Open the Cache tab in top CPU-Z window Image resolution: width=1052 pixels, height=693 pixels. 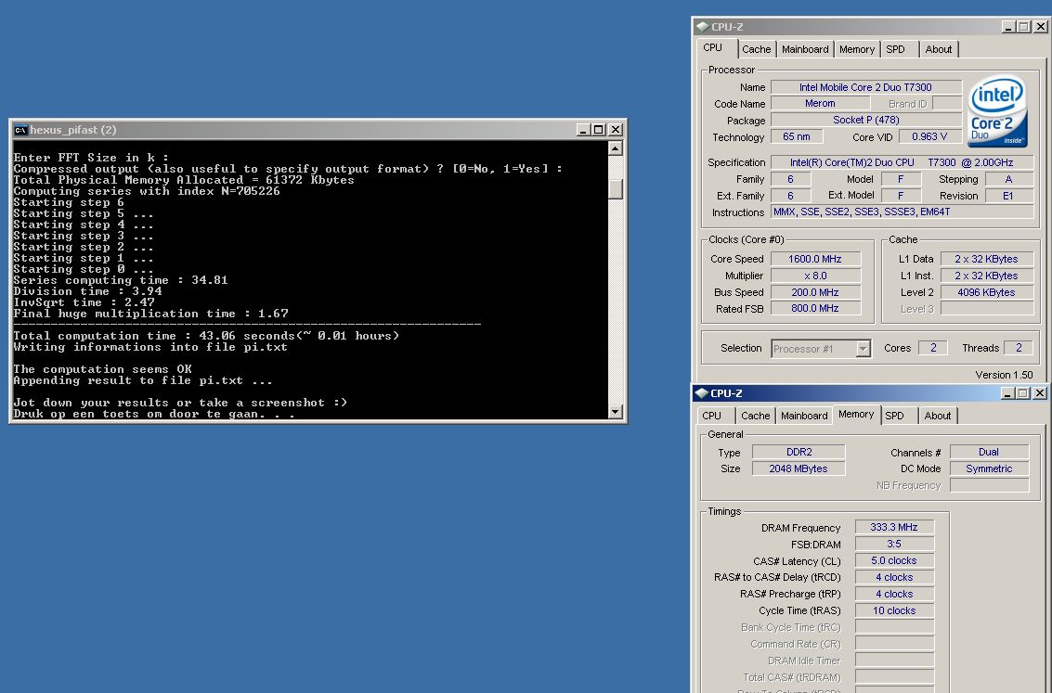(756, 49)
